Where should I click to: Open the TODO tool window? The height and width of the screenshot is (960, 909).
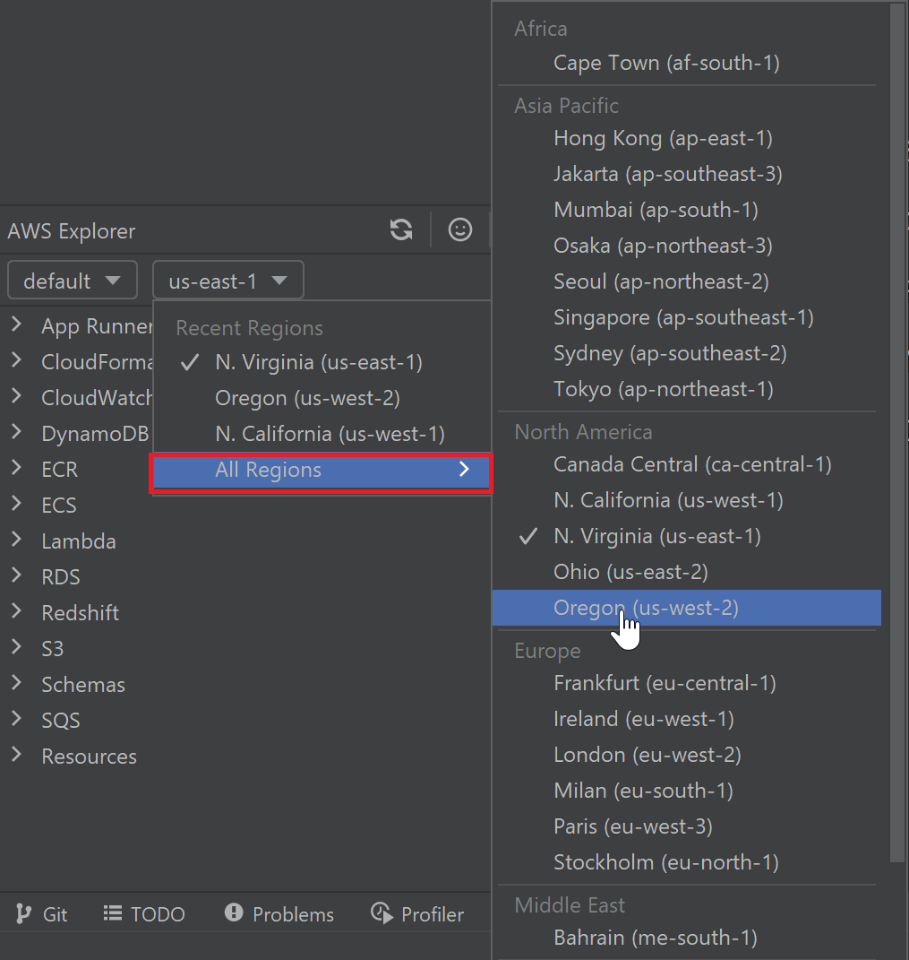144,914
